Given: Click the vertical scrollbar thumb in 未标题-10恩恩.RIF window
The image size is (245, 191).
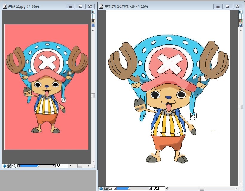Looking at the screenshot, I should pyautogui.click(x=241, y=107).
